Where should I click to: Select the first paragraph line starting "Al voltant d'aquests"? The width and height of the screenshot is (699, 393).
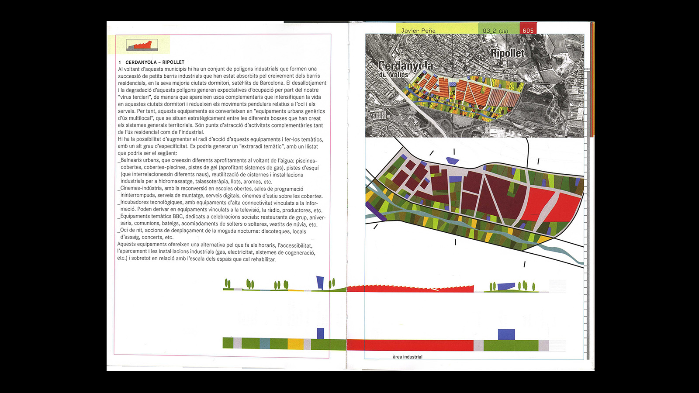pos(218,69)
